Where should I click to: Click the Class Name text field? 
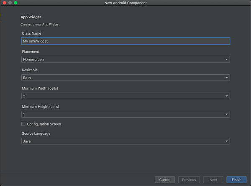pyautogui.click(x=125, y=41)
